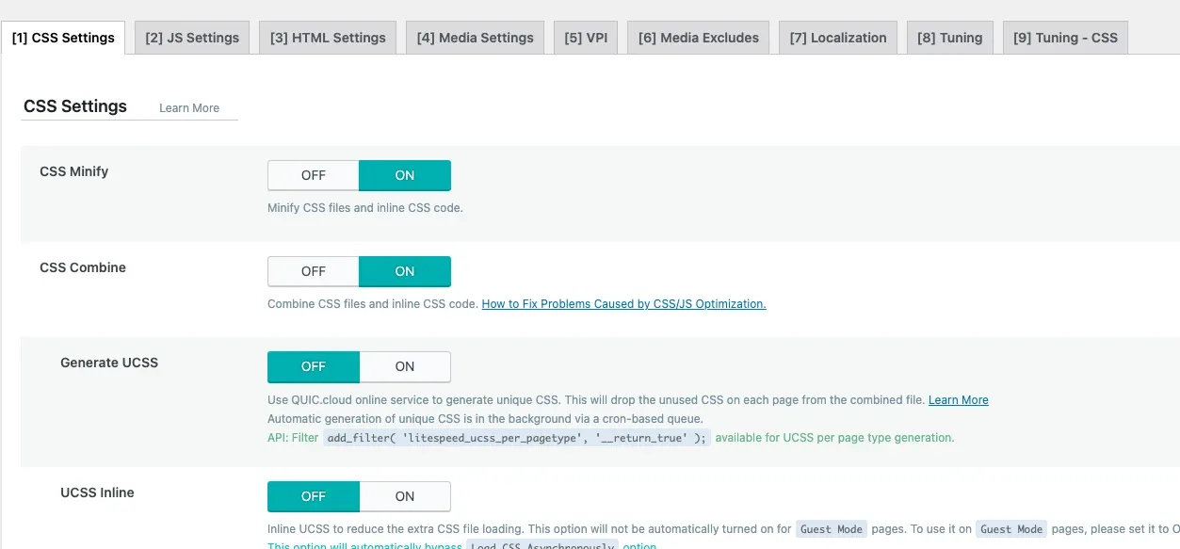Click the UCSS Inline setting label
1180x549 pixels.
[97, 492]
